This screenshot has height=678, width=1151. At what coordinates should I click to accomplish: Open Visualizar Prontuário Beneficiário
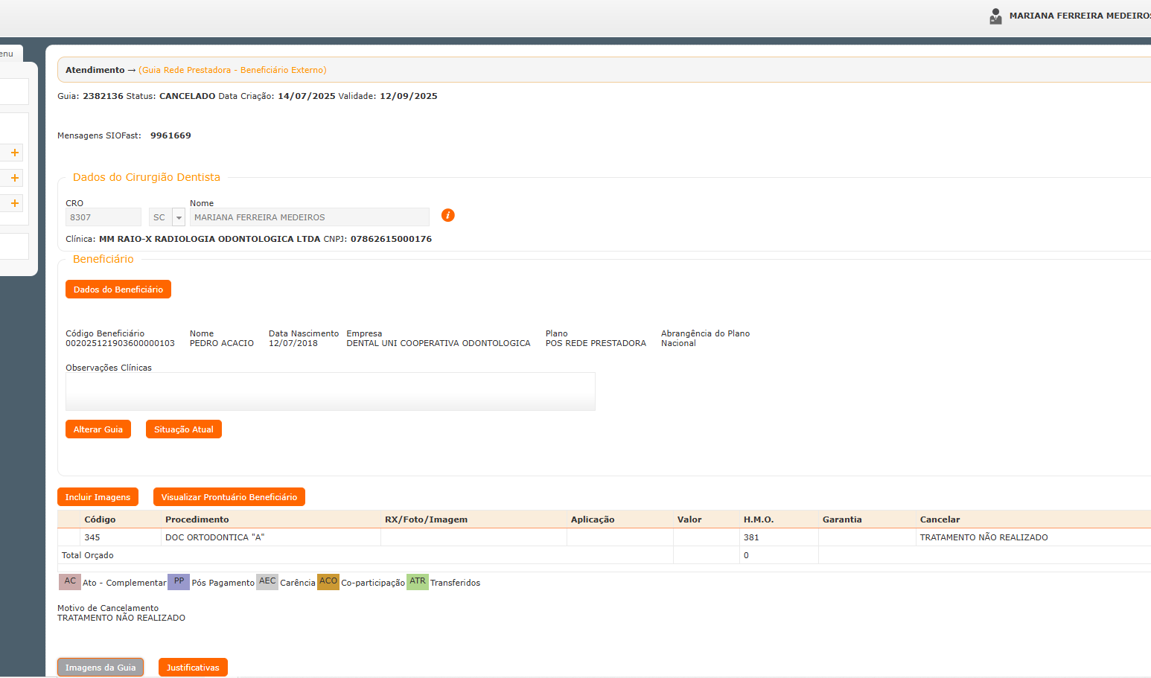point(229,497)
